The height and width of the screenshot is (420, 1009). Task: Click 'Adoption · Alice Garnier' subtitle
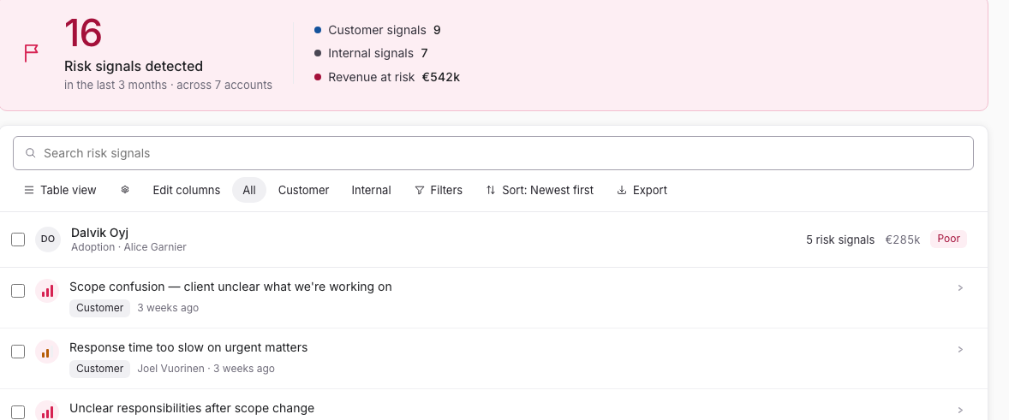[x=128, y=247]
